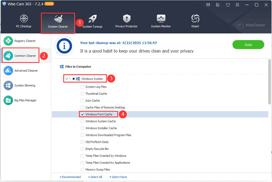The height and width of the screenshot is (182, 272).
Task: Click the Wise Care 365 shield logo
Action: pyautogui.click(x=4, y=4)
